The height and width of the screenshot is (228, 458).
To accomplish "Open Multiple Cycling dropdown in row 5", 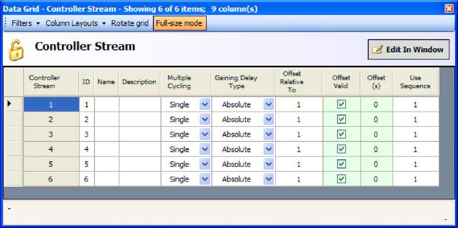I will click(x=205, y=164).
